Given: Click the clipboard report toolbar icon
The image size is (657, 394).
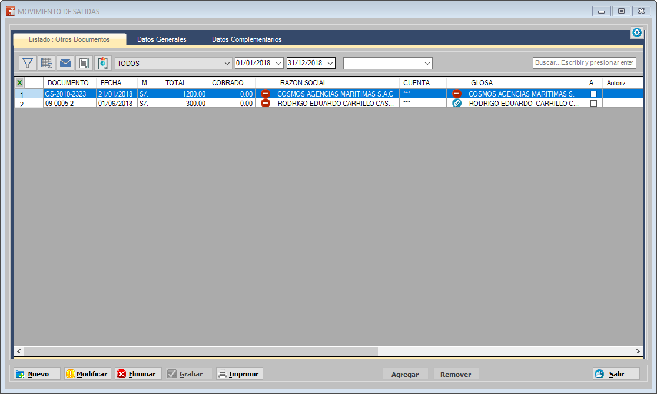Looking at the screenshot, I should pos(103,63).
